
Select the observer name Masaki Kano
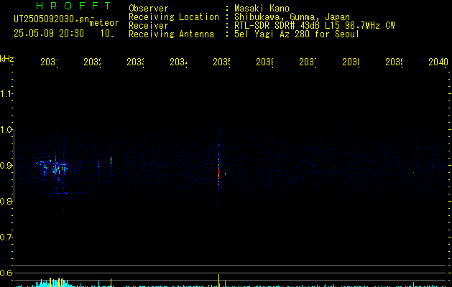262,9
